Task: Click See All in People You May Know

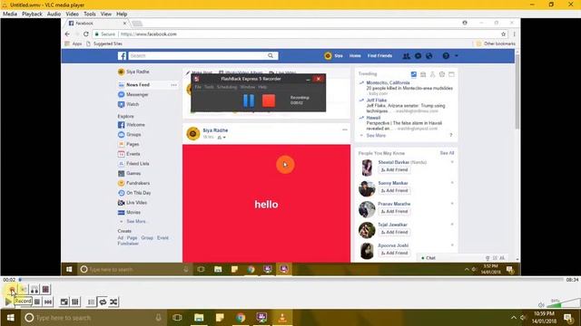Action: (447, 153)
